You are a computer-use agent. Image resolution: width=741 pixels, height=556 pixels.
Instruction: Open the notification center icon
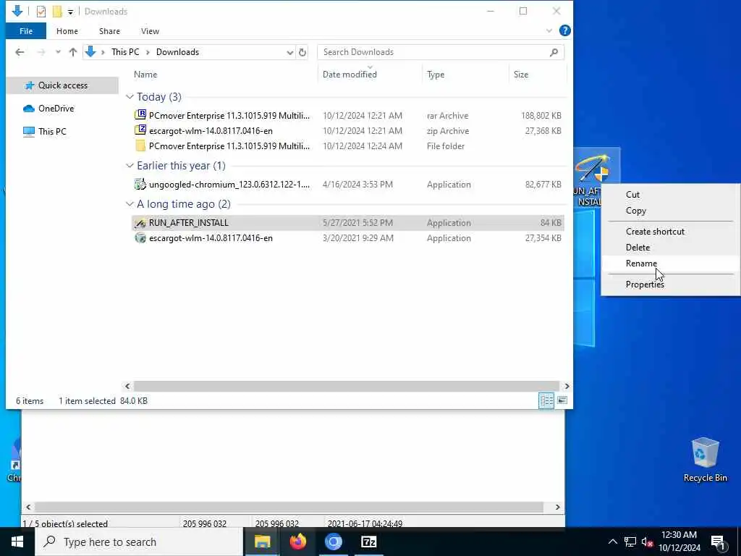point(718,542)
